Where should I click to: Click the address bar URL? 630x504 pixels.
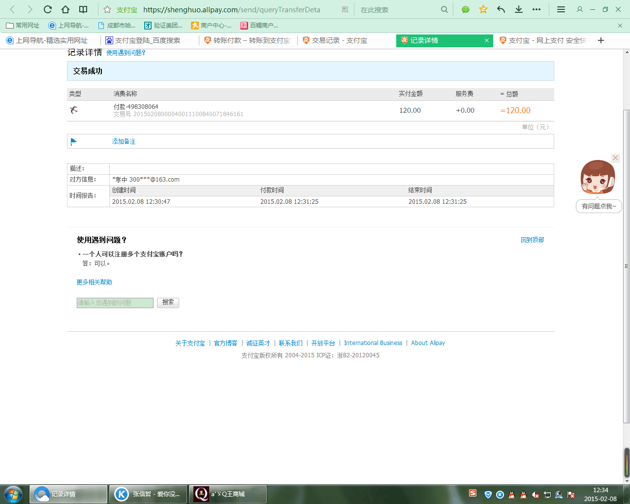tap(231, 9)
